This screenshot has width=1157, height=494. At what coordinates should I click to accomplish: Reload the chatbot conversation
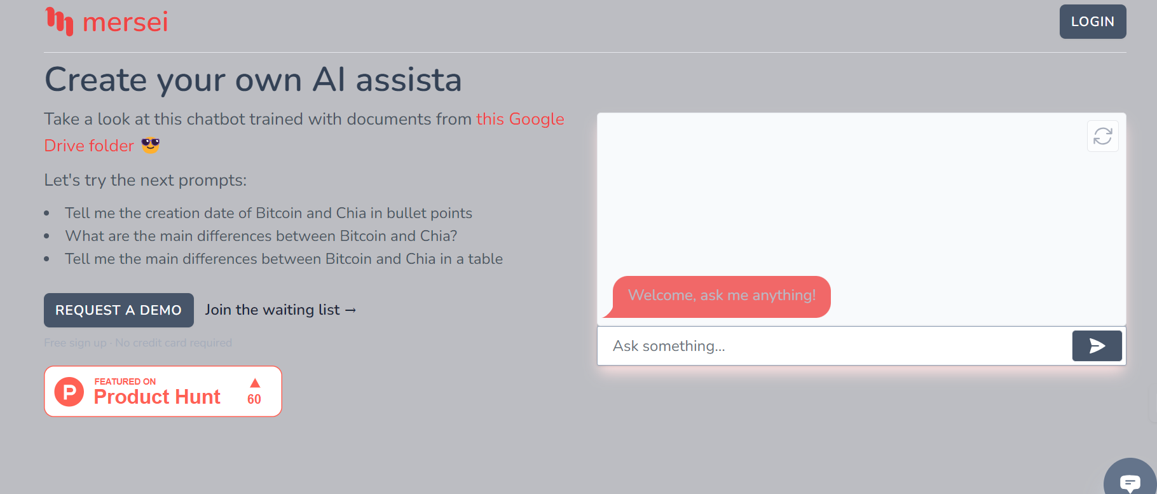[1103, 136]
